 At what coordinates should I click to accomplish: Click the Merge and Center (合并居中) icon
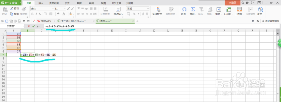(106, 9)
